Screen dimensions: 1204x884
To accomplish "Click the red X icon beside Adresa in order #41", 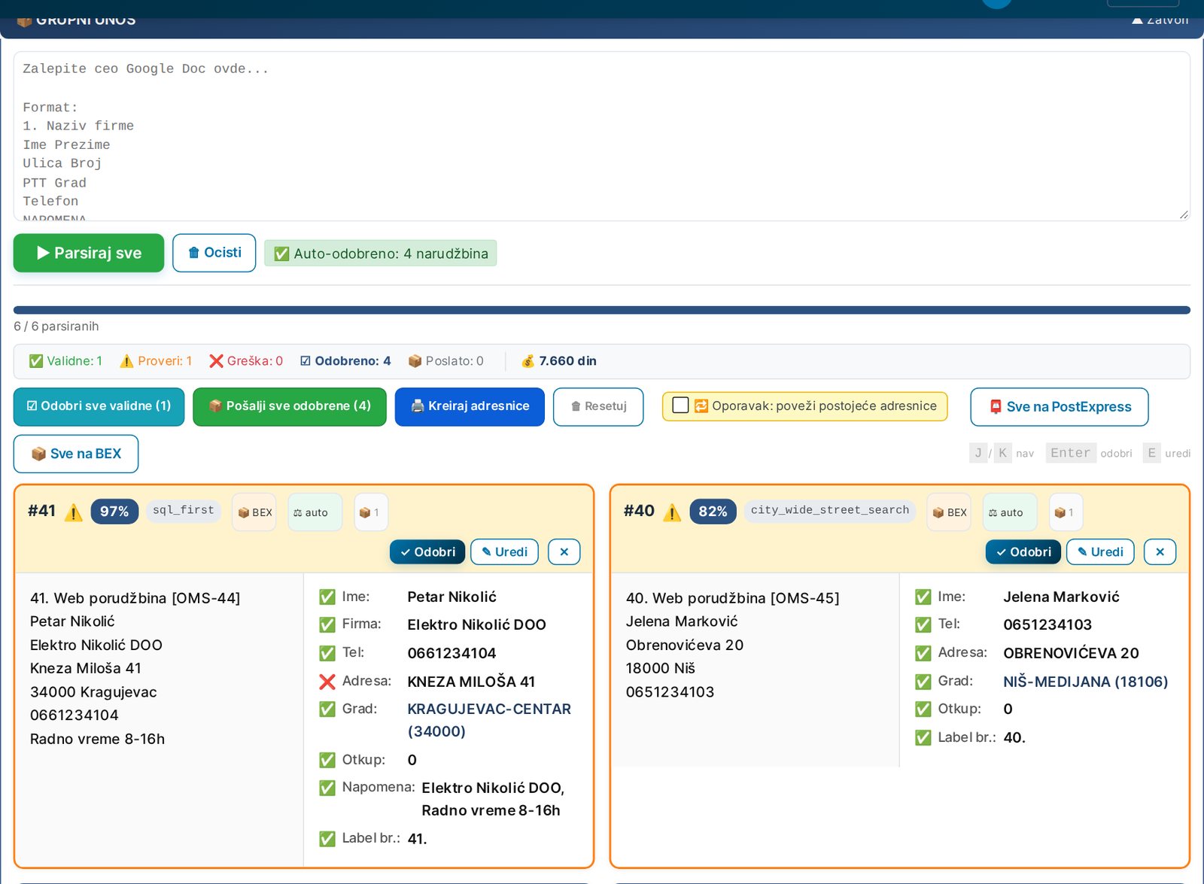I will point(327,682).
